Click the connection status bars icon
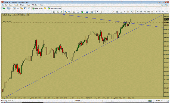Screen dimensions: 170x103 click(150, 101)
